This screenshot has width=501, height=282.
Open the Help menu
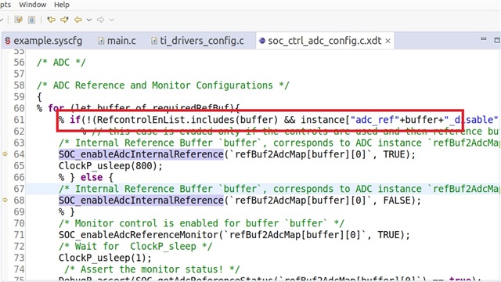pos(61,5)
